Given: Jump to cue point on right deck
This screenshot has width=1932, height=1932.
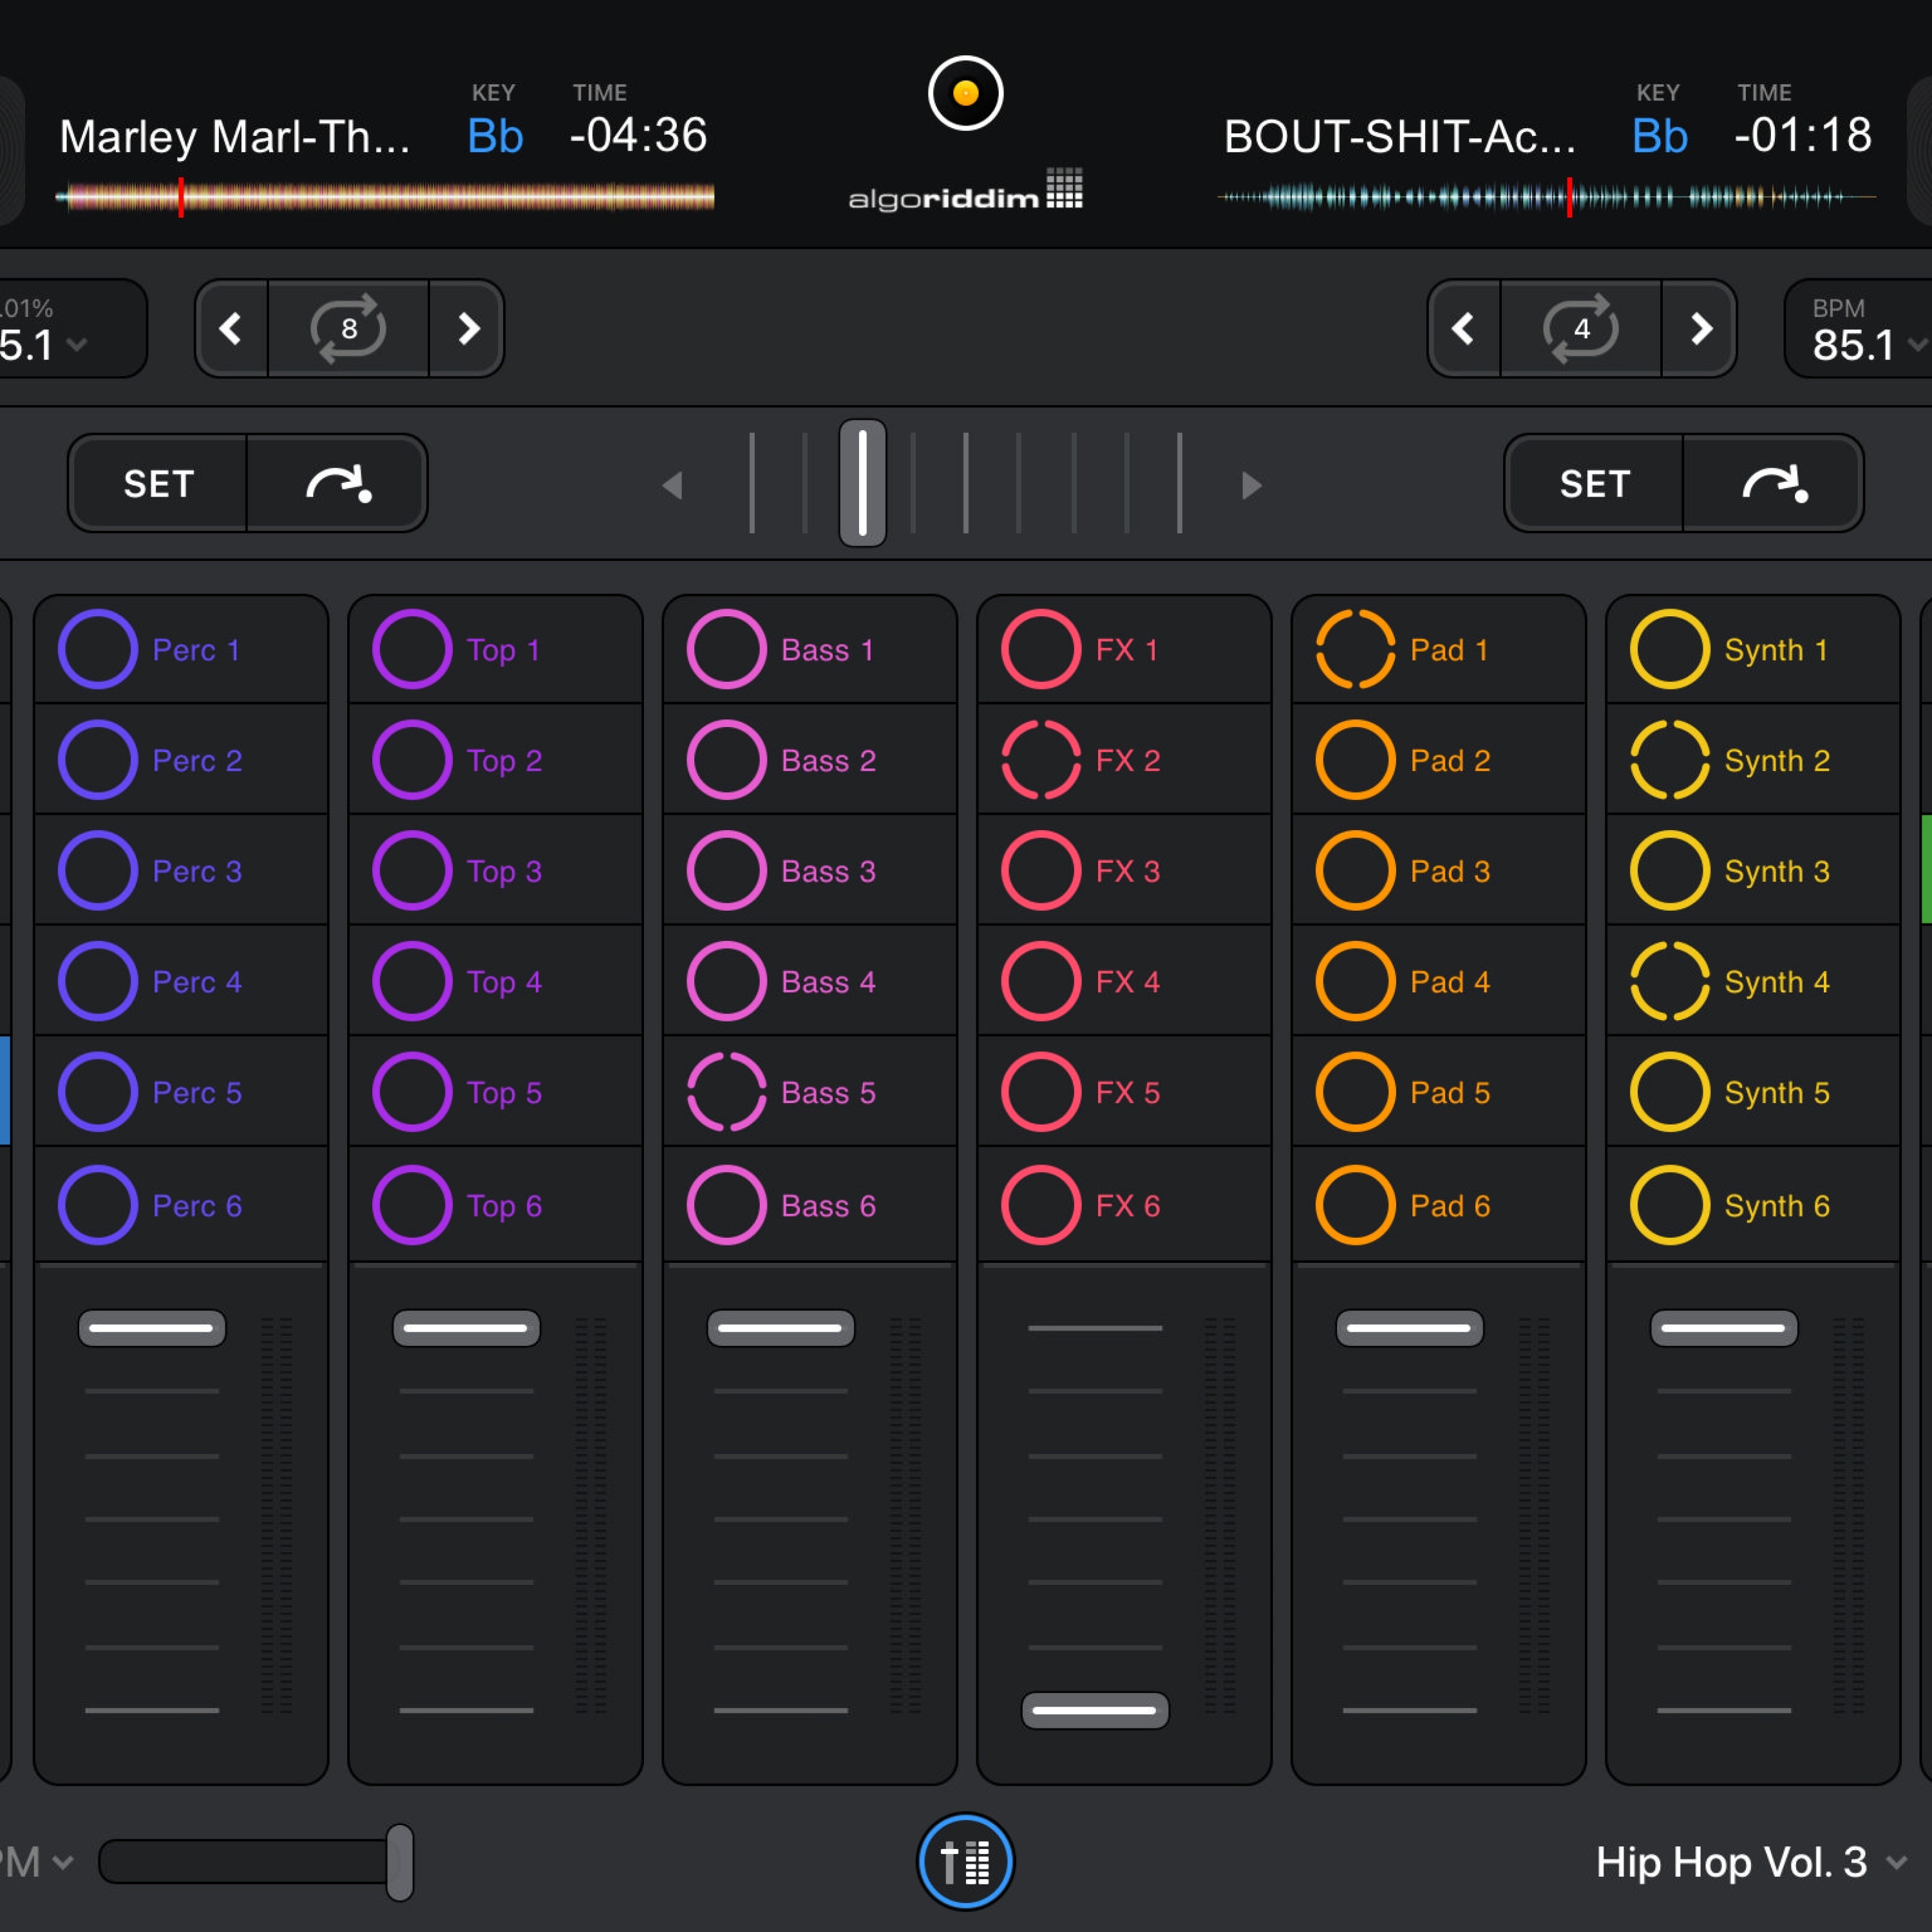Looking at the screenshot, I should coord(1773,484).
